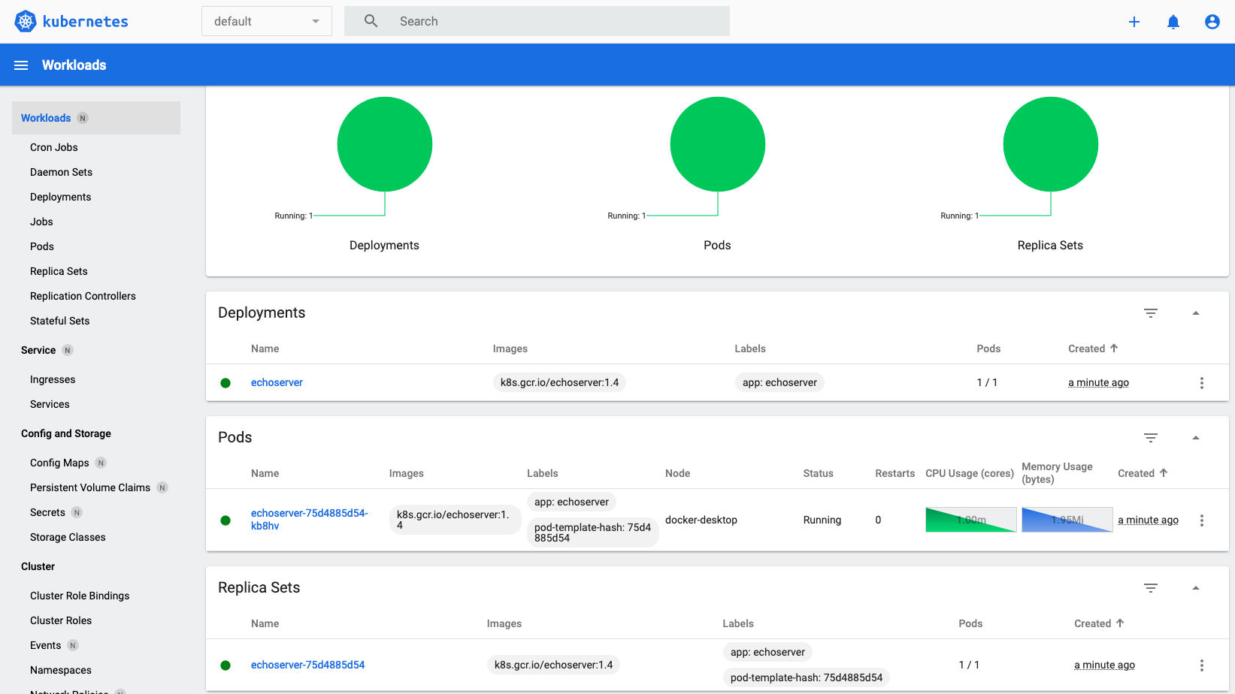
Task: Click the pod memory usage sparkline
Action: pyautogui.click(x=1067, y=520)
